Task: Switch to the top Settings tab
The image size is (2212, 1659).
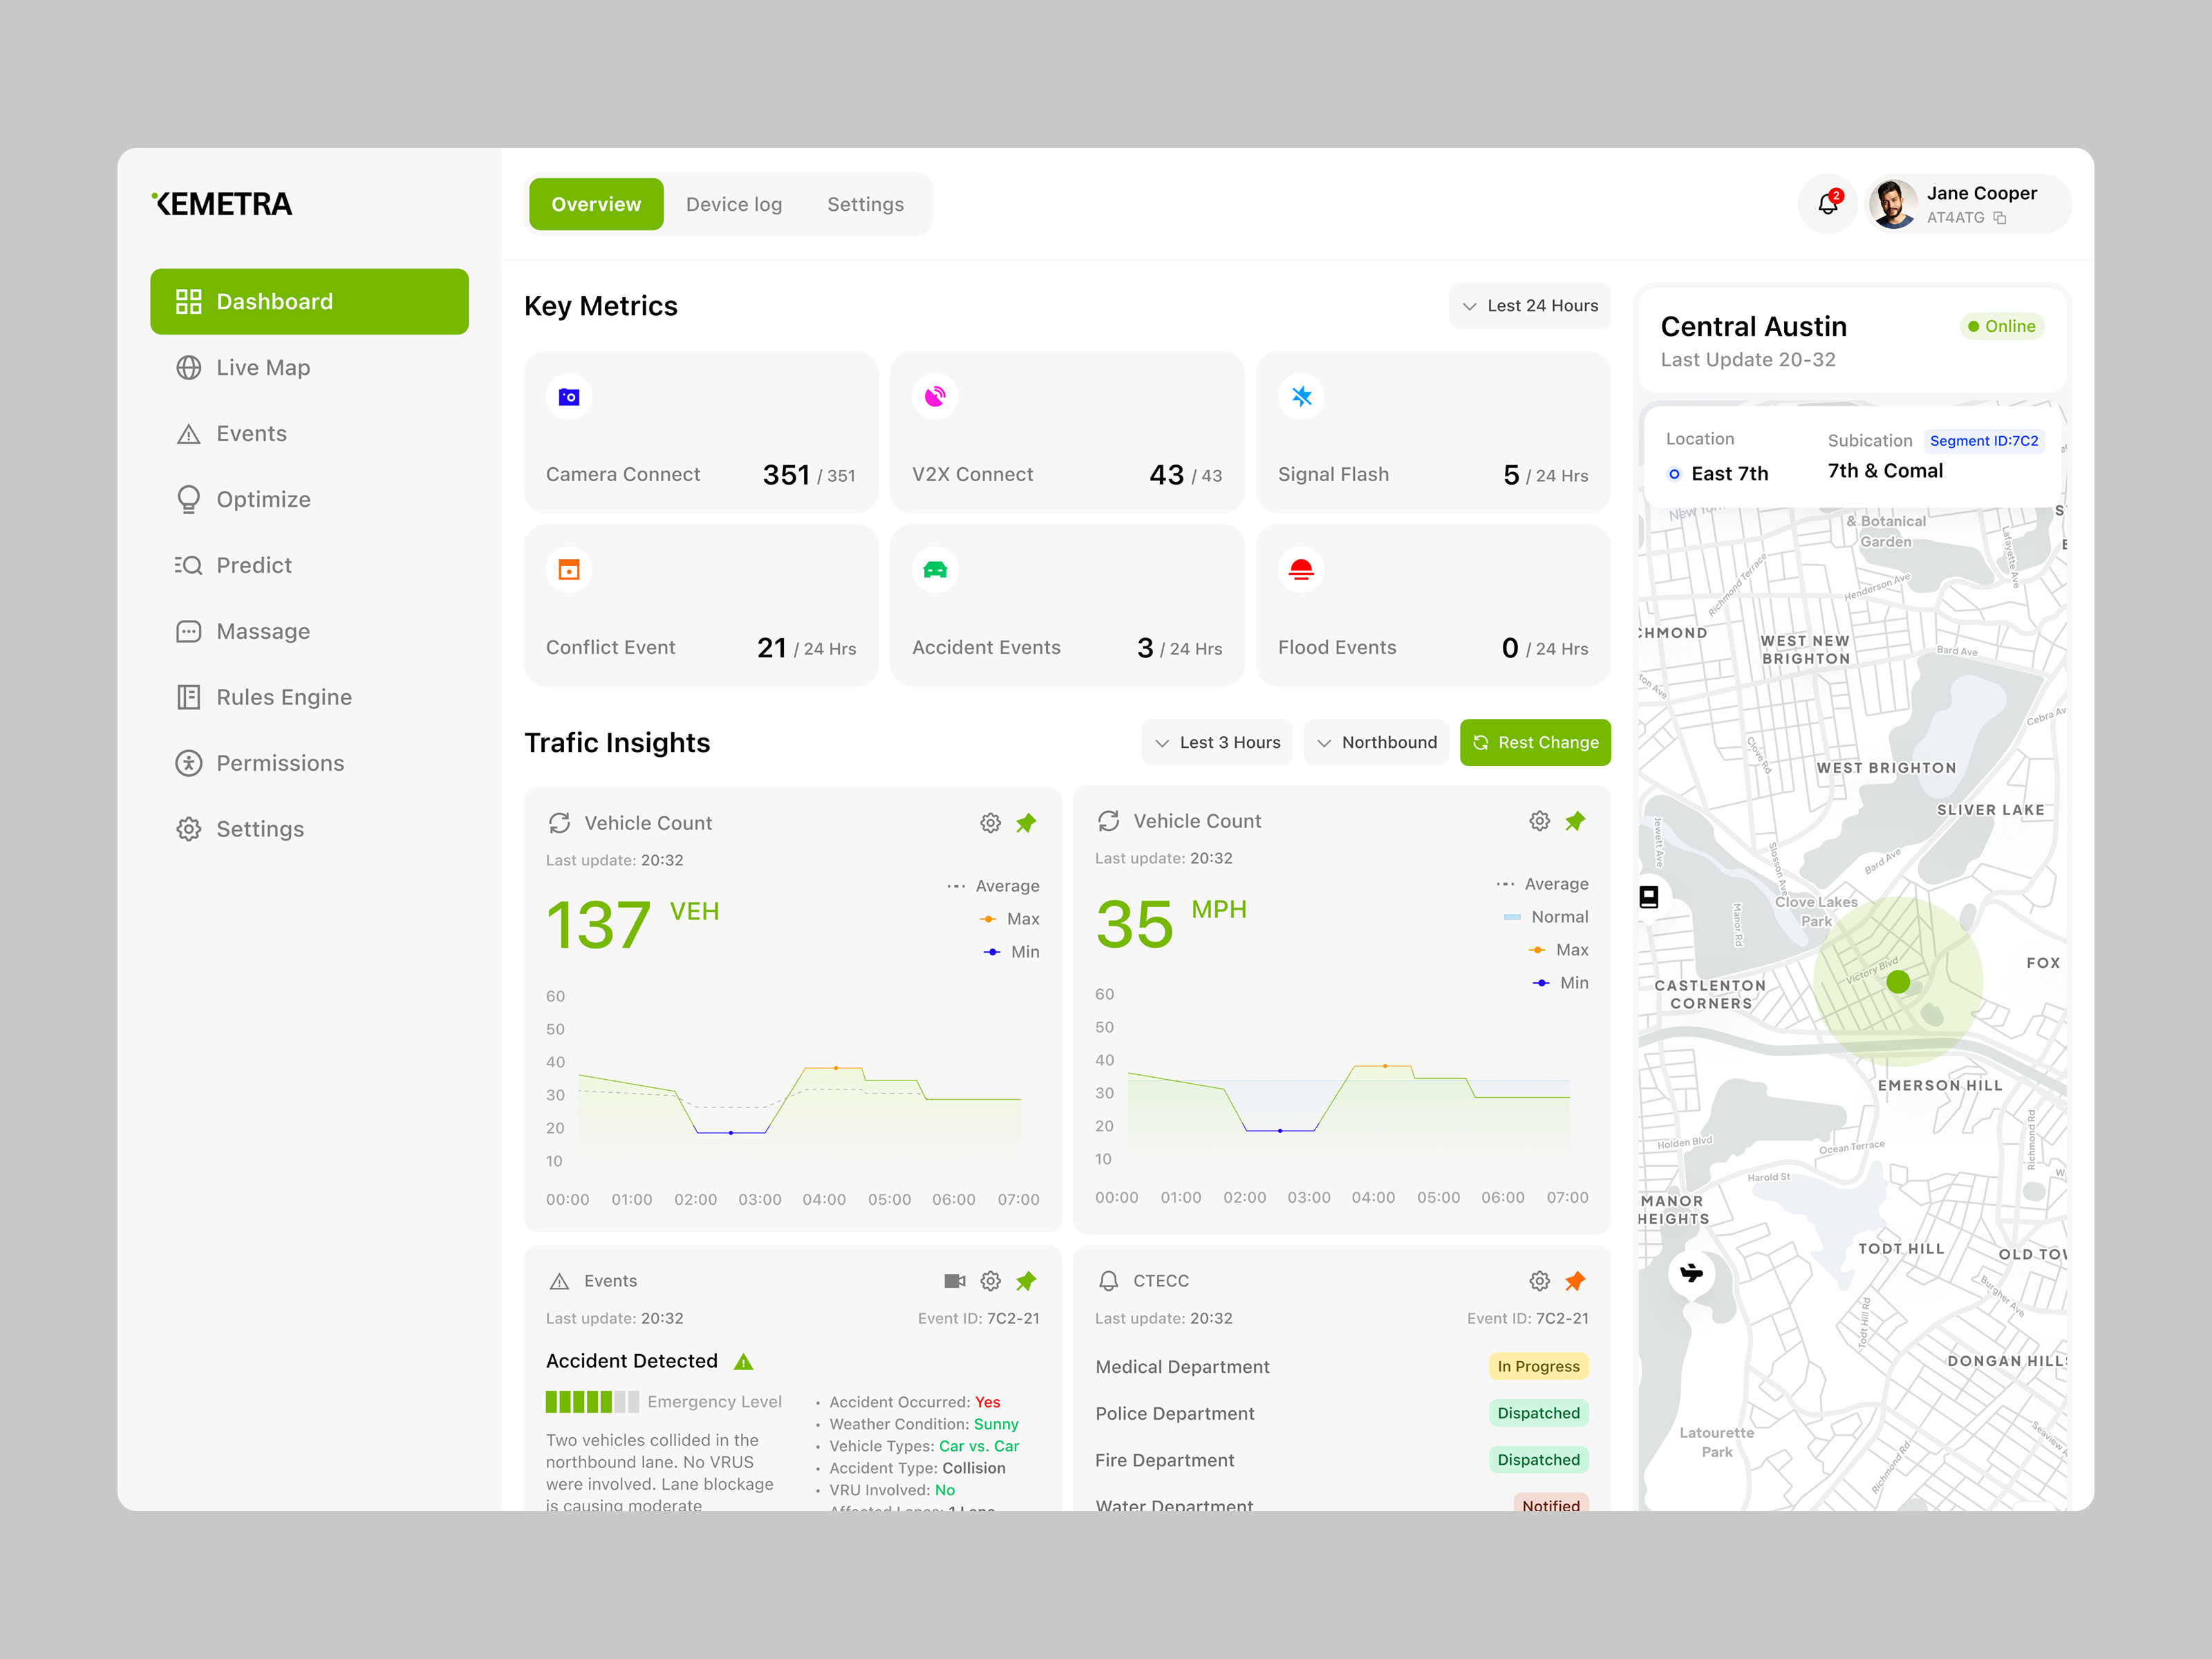Action: click(865, 204)
